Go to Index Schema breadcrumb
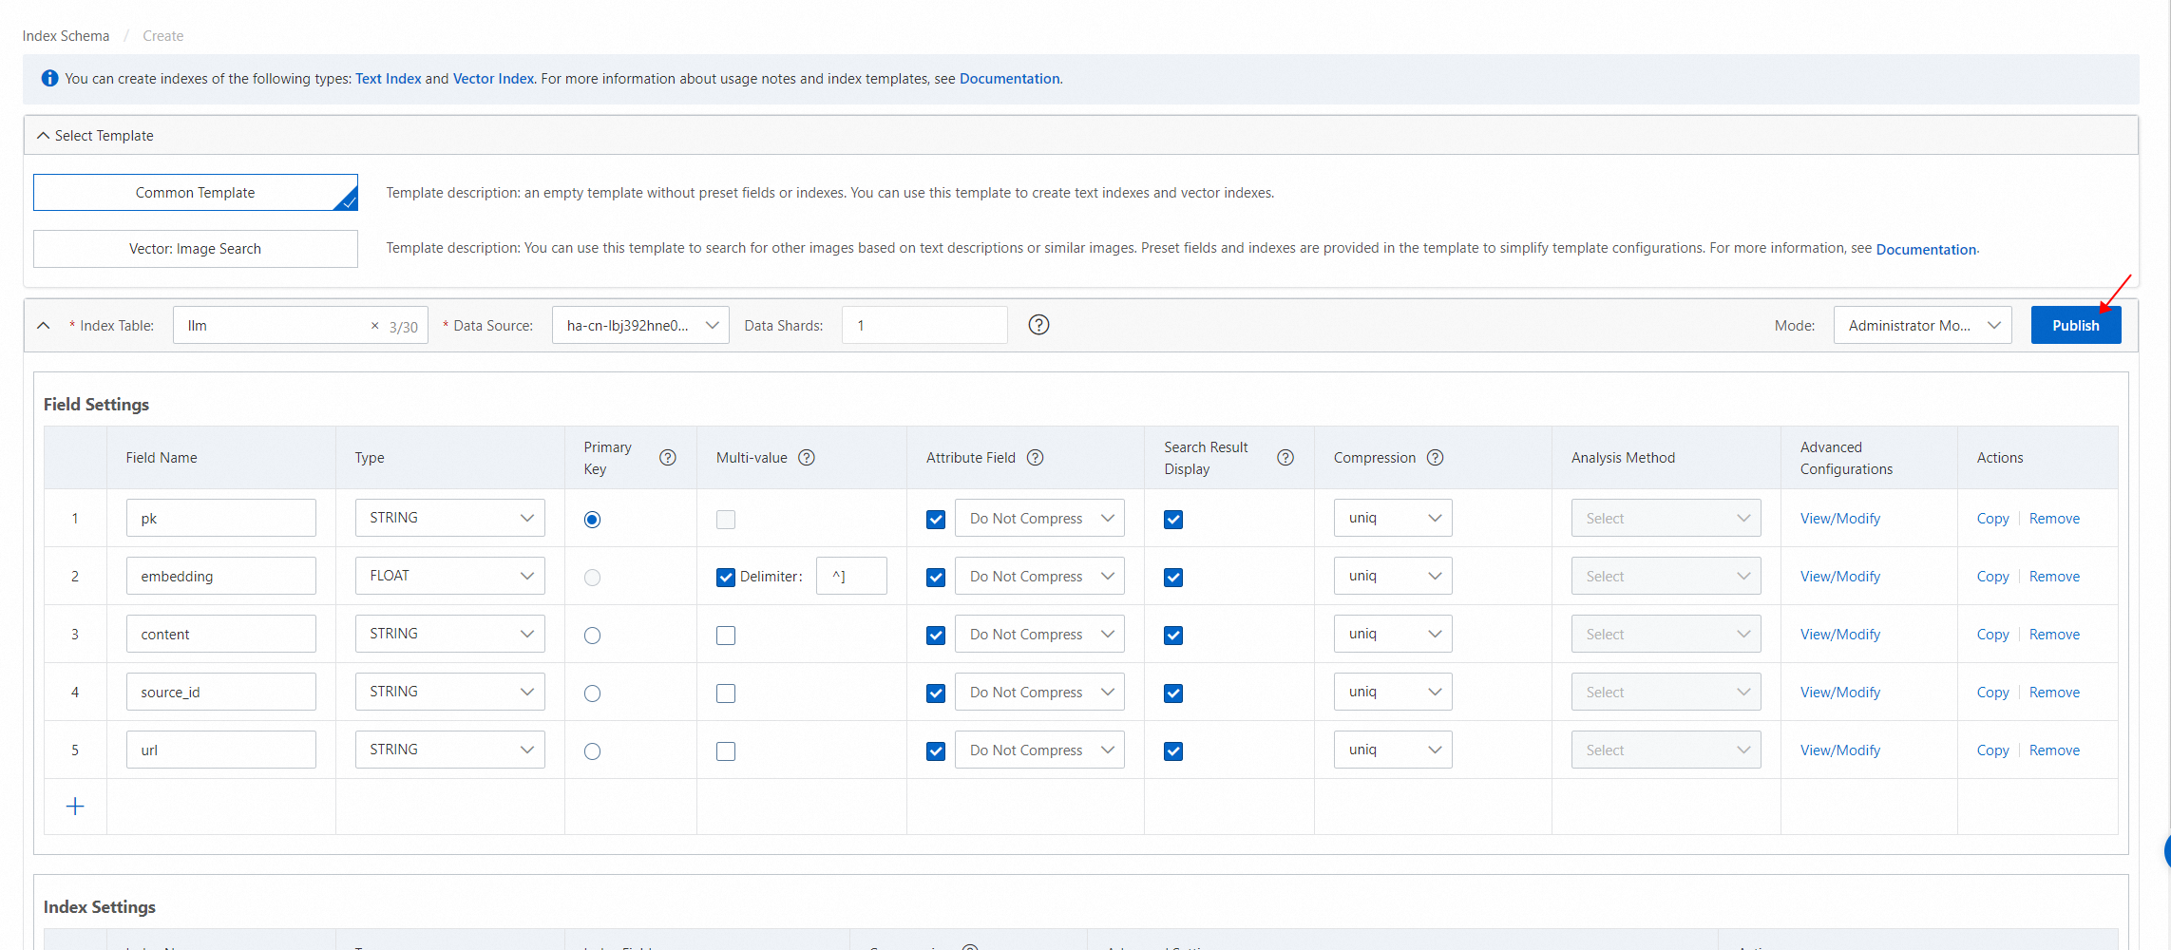Viewport: 2171px width, 950px height. point(66,36)
